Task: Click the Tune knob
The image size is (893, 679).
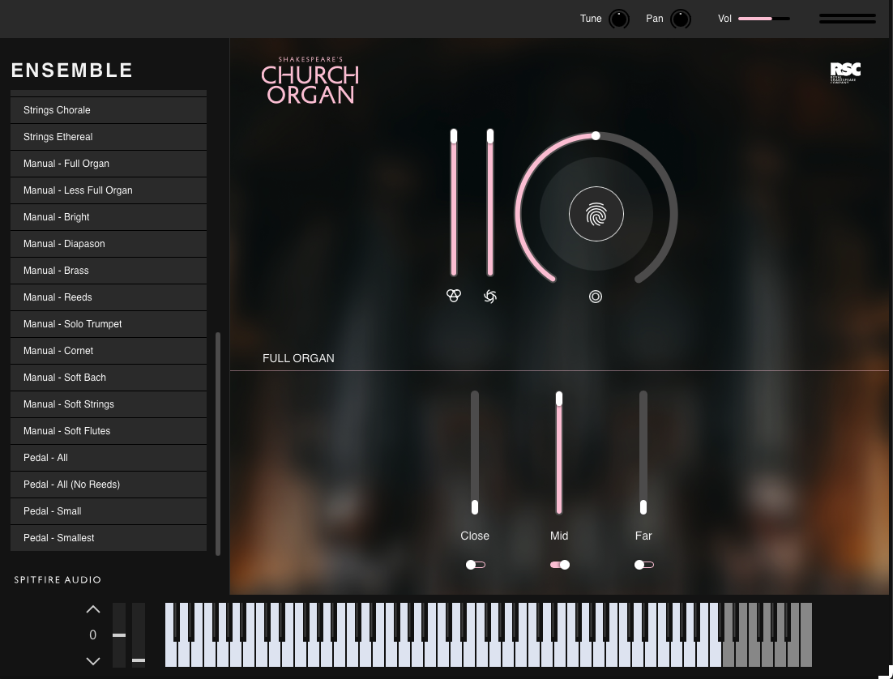Action: 619,19
